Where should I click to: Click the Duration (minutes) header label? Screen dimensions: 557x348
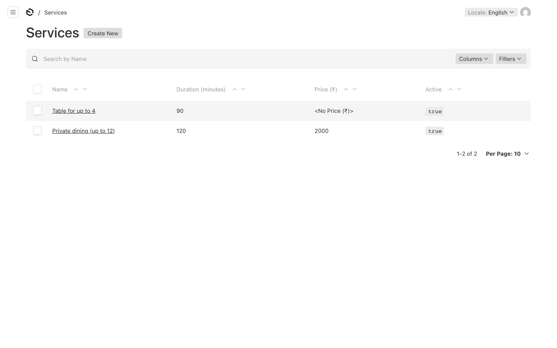201,89
